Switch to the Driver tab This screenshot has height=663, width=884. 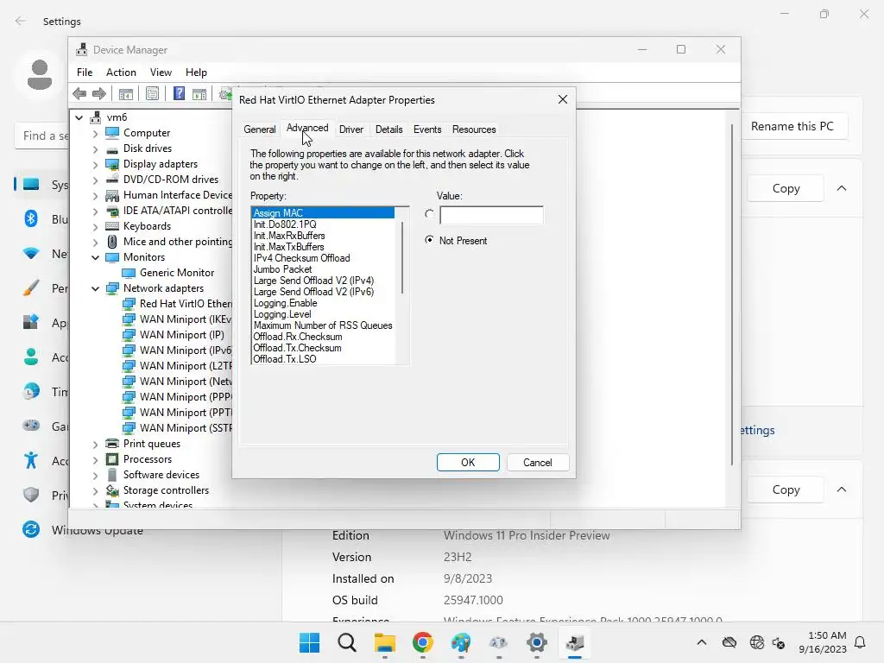click(x=351, y=129)
